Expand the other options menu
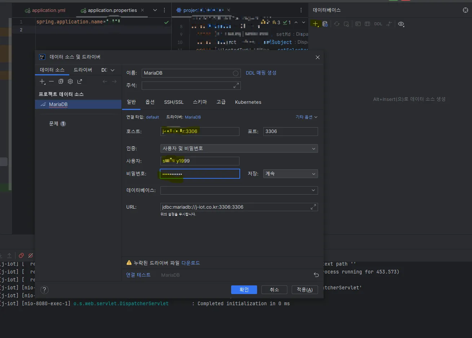The height and width of the screenshot is (338, 472). click(306, 117)
